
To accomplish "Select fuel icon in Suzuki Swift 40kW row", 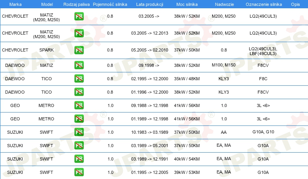I will coord(79,159).
